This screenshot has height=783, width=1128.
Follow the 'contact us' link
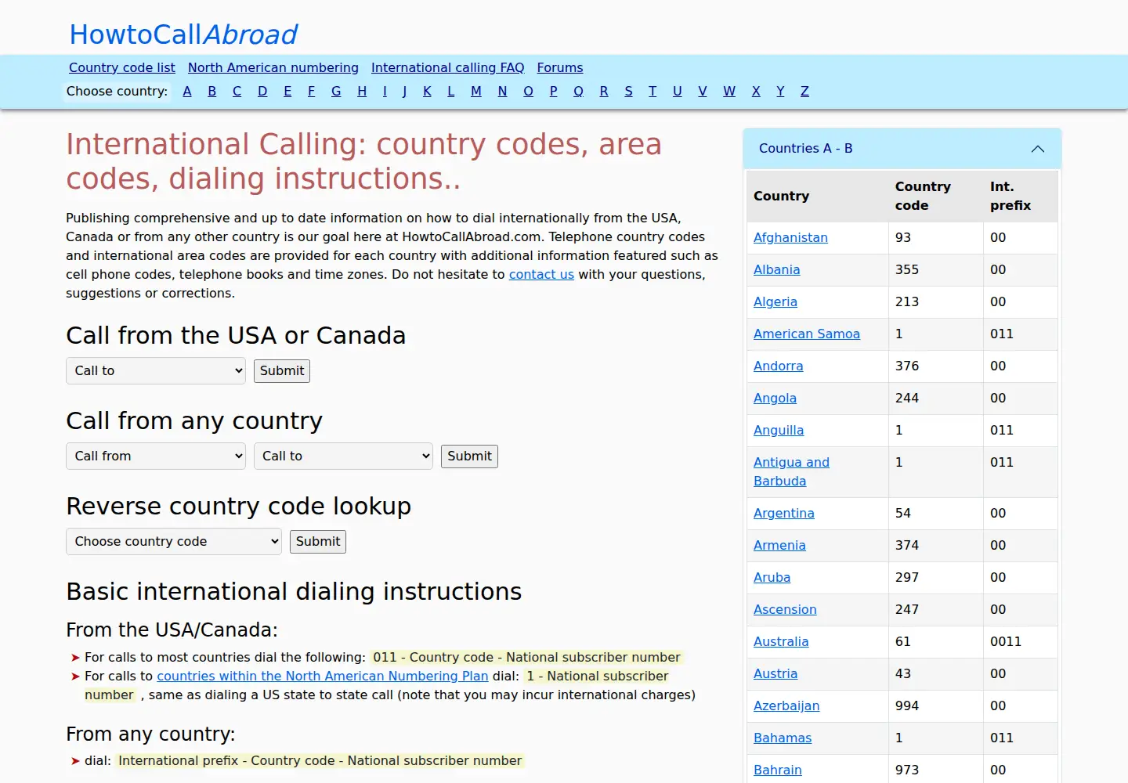coord(541,275)
